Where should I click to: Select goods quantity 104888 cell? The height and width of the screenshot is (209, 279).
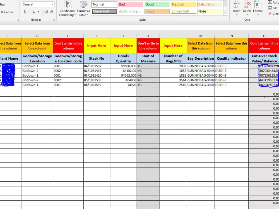124,80
